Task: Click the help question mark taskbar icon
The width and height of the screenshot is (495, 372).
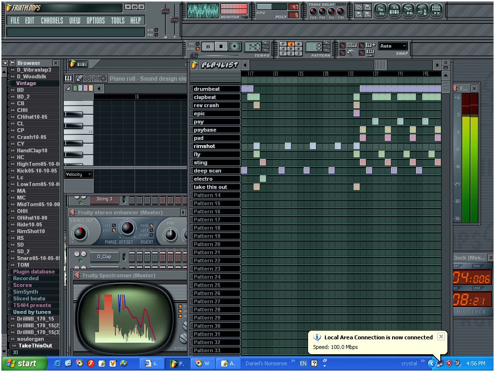Action: click(x=314, y=363)
